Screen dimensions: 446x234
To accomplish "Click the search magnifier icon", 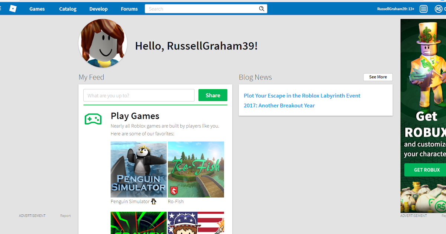I will tap(262, 9).
